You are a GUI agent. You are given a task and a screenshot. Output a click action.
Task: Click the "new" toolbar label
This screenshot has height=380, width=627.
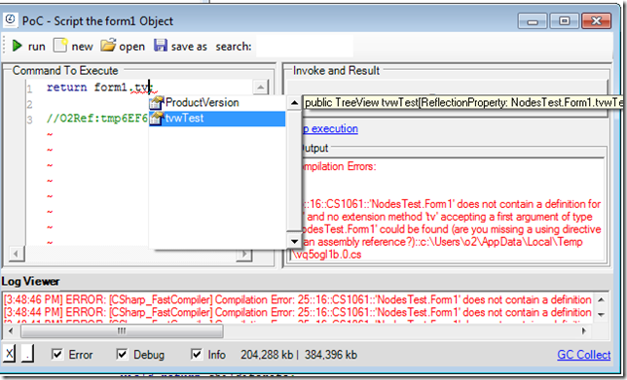point(82,47)
